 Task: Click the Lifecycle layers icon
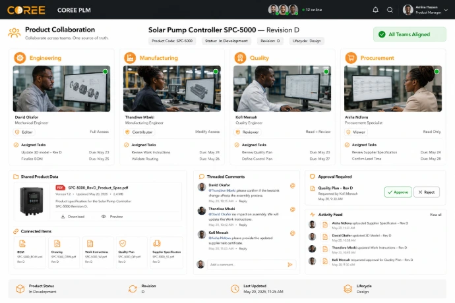348,289
